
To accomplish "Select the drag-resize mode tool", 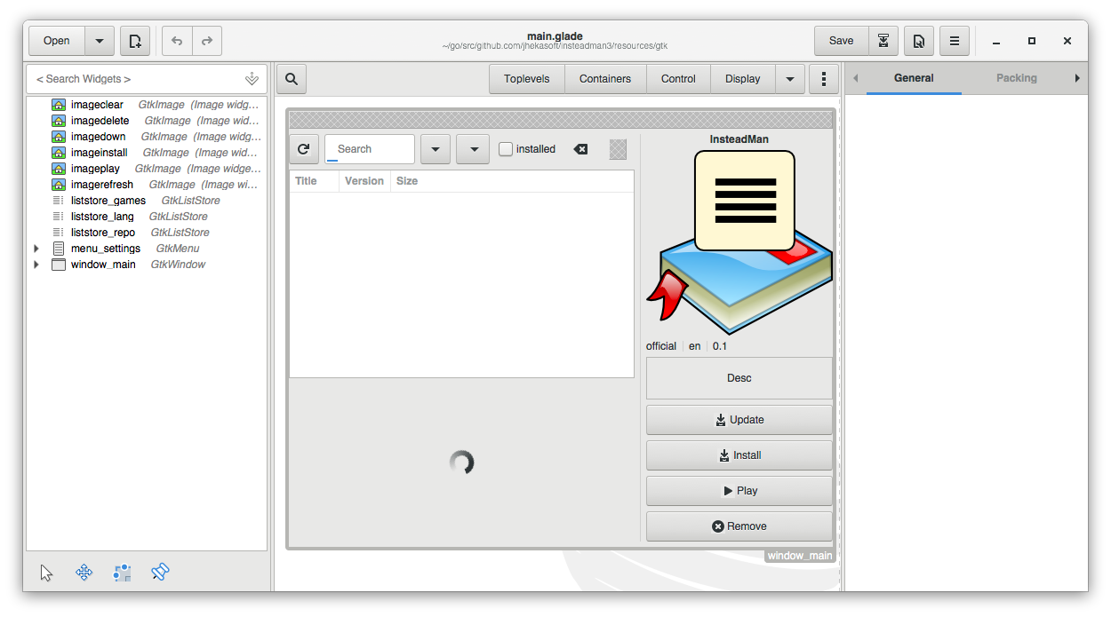I will (x=84, y=573).
